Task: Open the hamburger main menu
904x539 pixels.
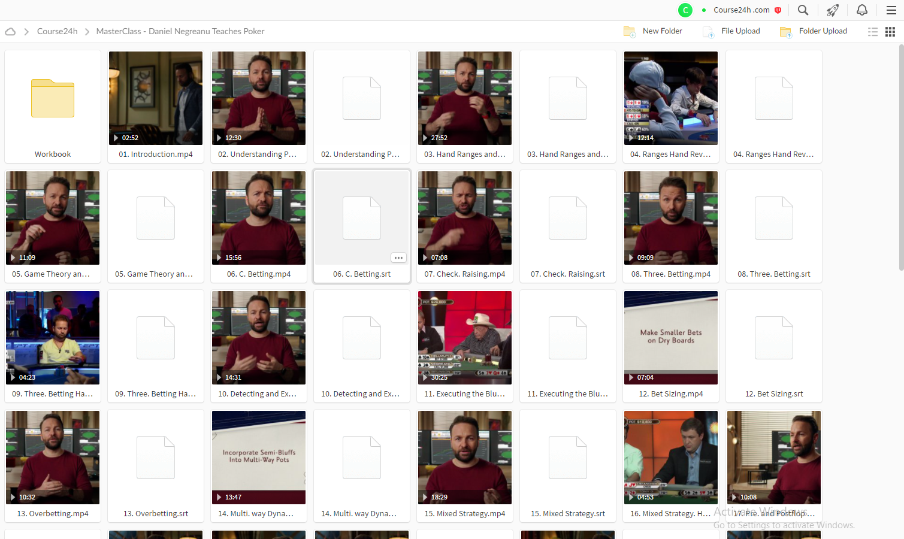Action: point(891,10)
